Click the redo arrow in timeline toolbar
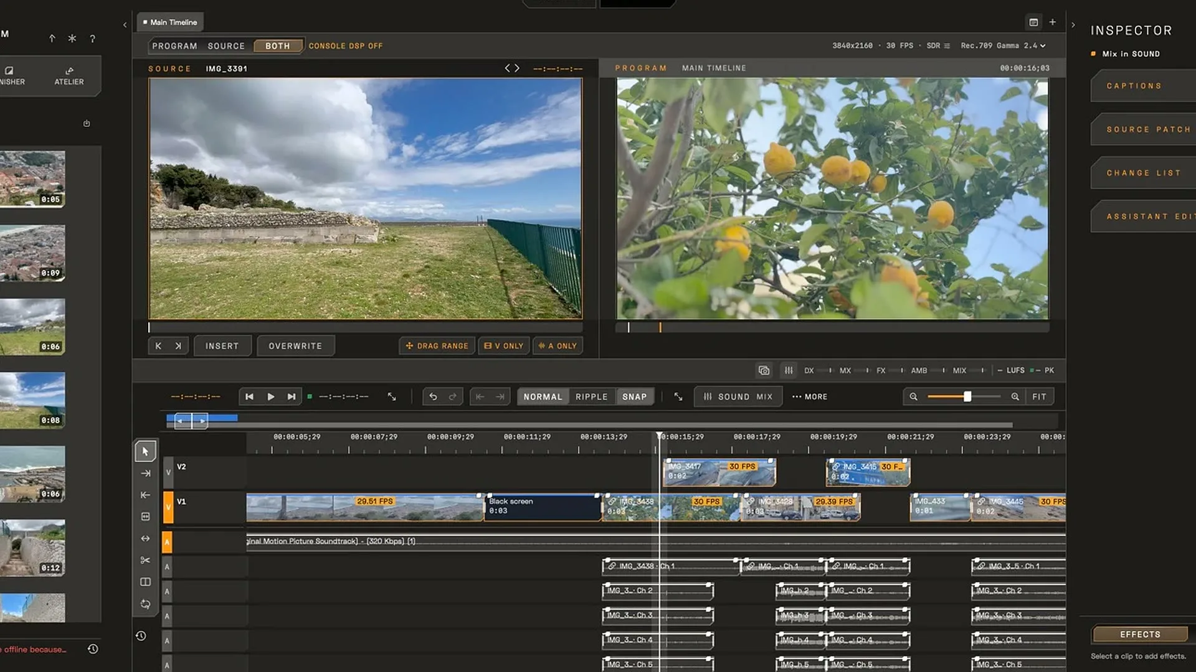 (453, 396)
